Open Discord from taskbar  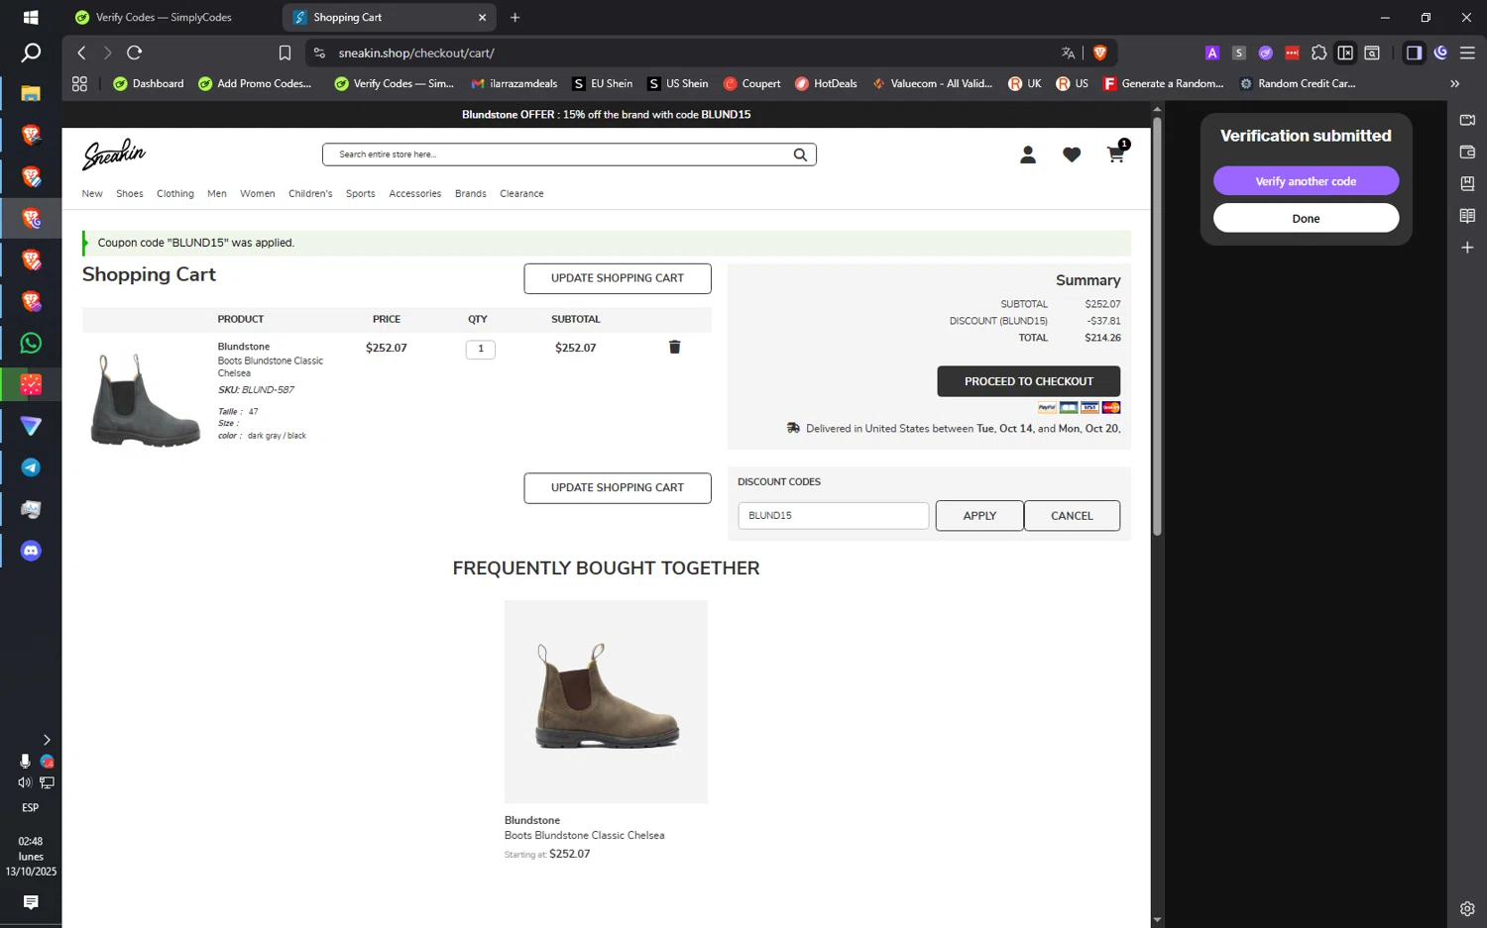click(x=31, y=551)
